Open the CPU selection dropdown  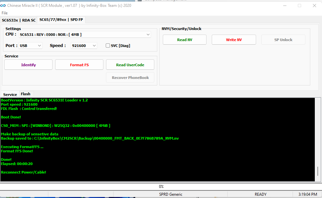[84, 35]
